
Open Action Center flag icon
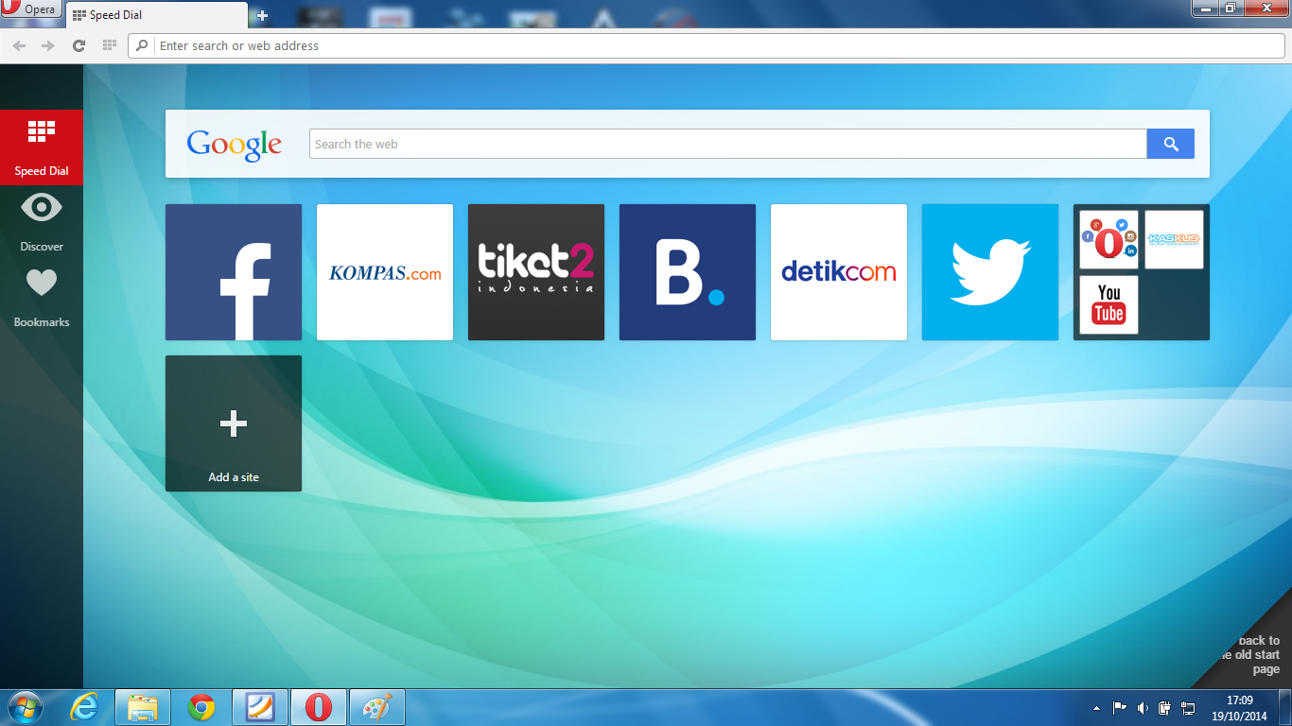(x=1119, y=708)
